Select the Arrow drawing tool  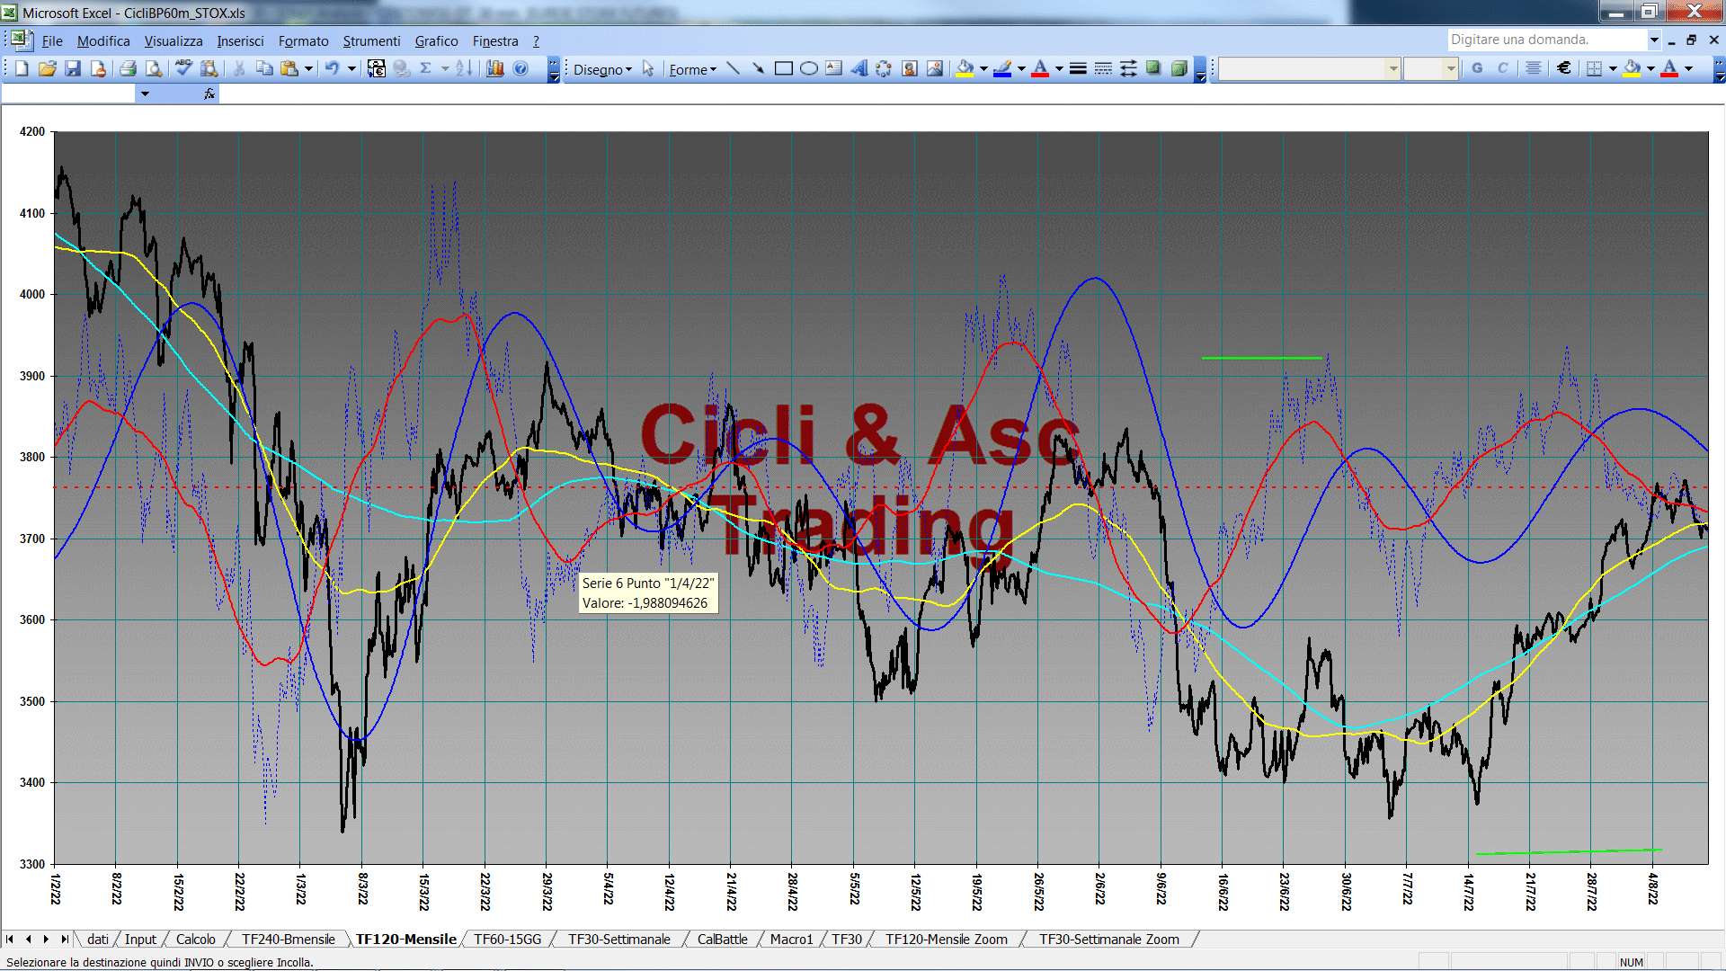[x=759, y=68]
